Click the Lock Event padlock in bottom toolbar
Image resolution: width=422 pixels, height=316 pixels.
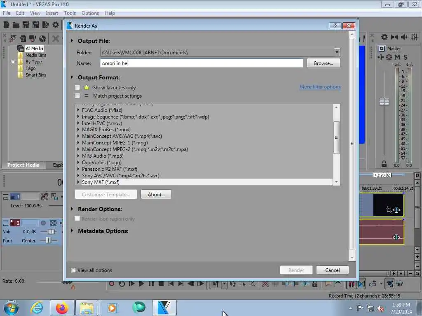pyautogui.click(x=314, y=284)
